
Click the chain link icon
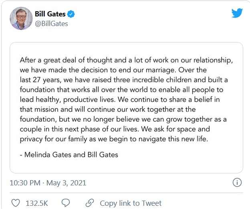(90, 203)
